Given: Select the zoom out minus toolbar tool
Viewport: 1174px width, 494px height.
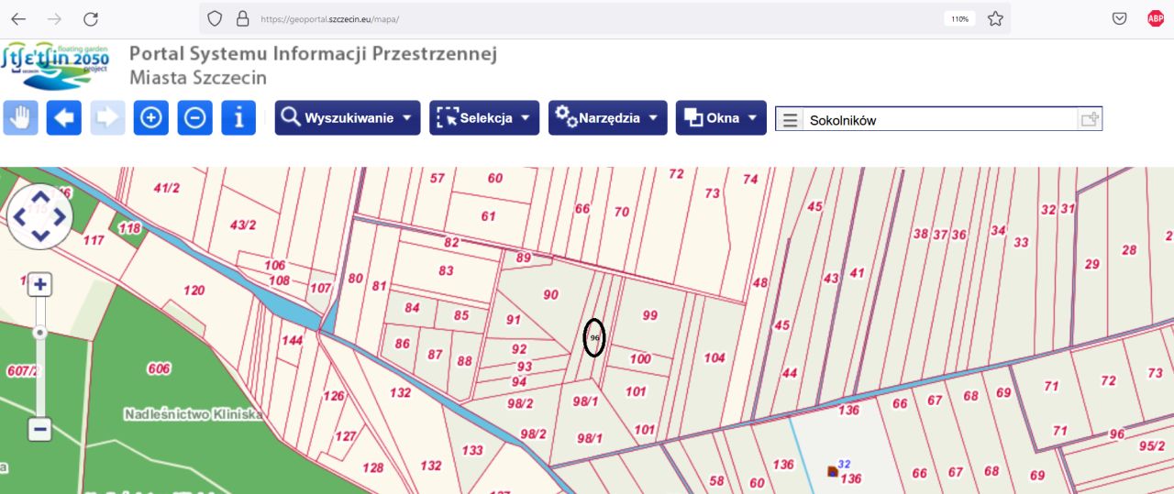Looking at the screenshot, I should 194,117.
